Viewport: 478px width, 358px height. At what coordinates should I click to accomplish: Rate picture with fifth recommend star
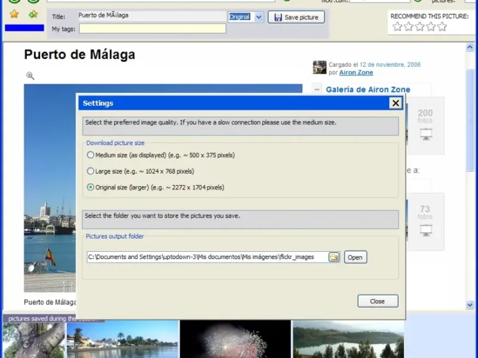coord(442,26)
